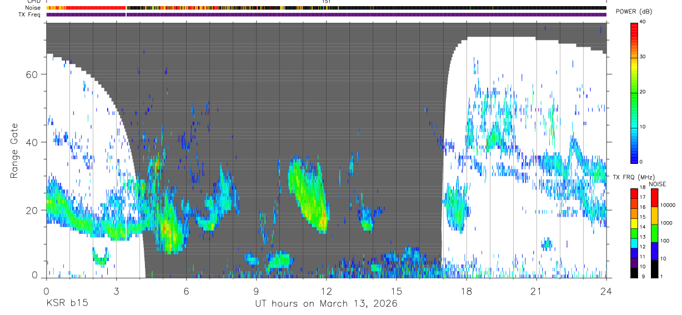The width and height of the screenshot is (682, 315).
Task: Click the "24" tick on UT hours axis
Action: coord(606,291)
